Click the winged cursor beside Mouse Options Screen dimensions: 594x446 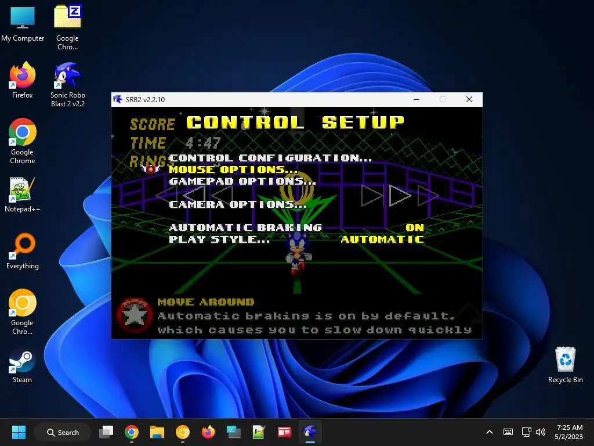coord(151,169)
